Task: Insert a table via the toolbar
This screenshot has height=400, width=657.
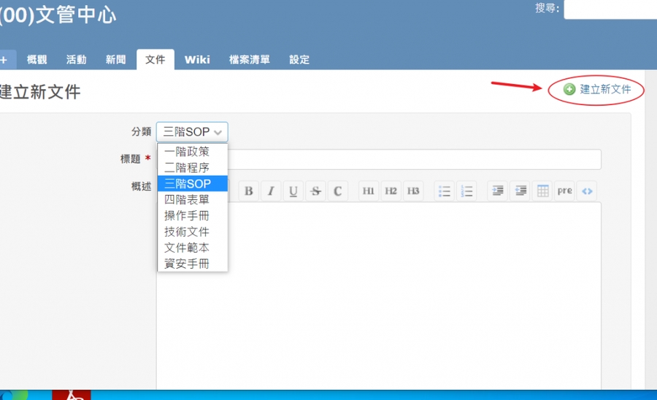Action: coord(542,191)
